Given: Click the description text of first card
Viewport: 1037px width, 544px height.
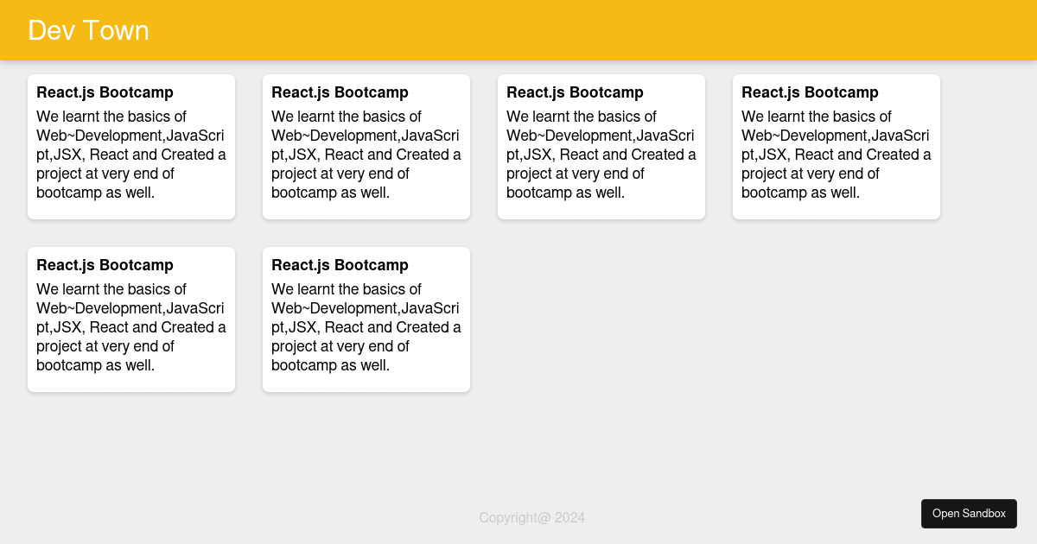Looking at the screenshot, I should coord(130,154).
